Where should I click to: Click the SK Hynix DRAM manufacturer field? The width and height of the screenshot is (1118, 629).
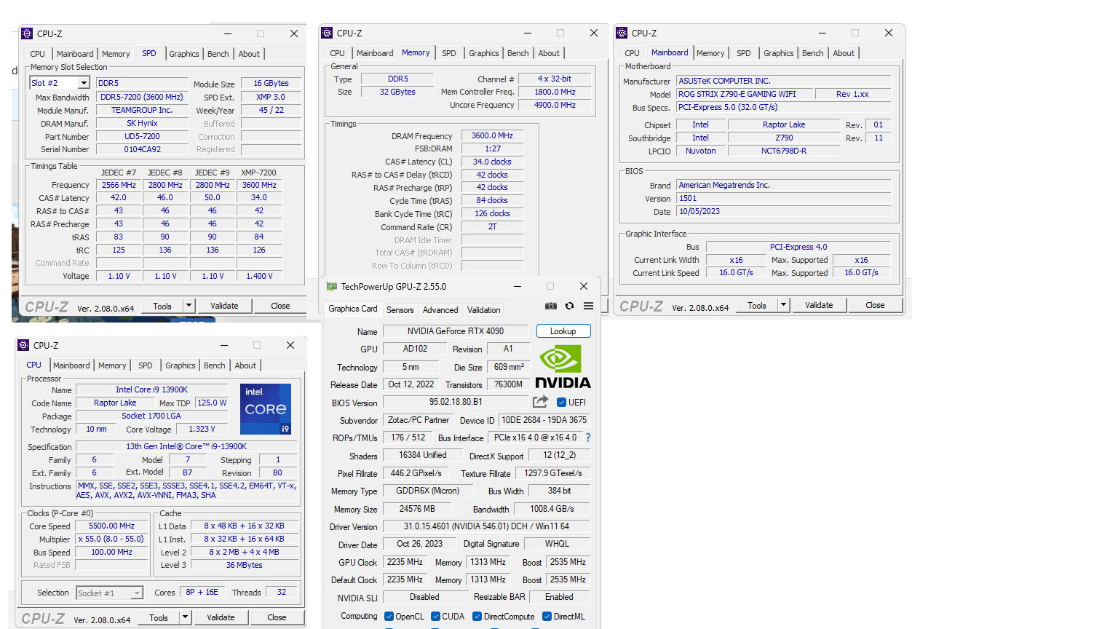point(142,123)
